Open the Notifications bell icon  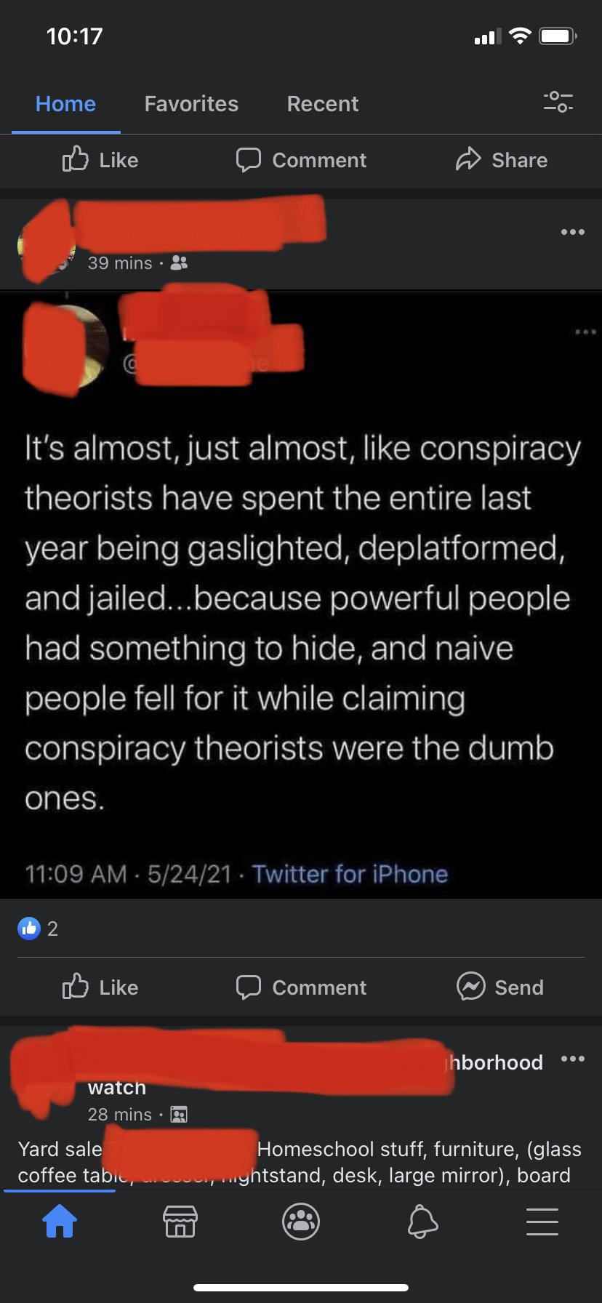click(422, 1221)
